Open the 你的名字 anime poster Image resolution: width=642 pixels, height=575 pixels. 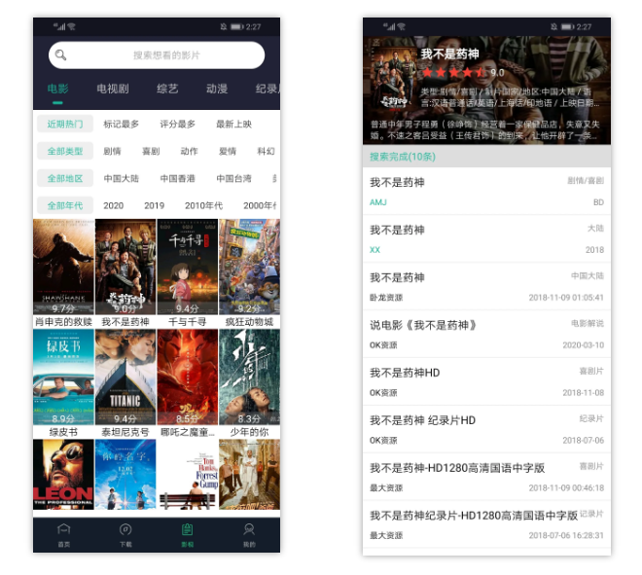[x=125, y=474]
